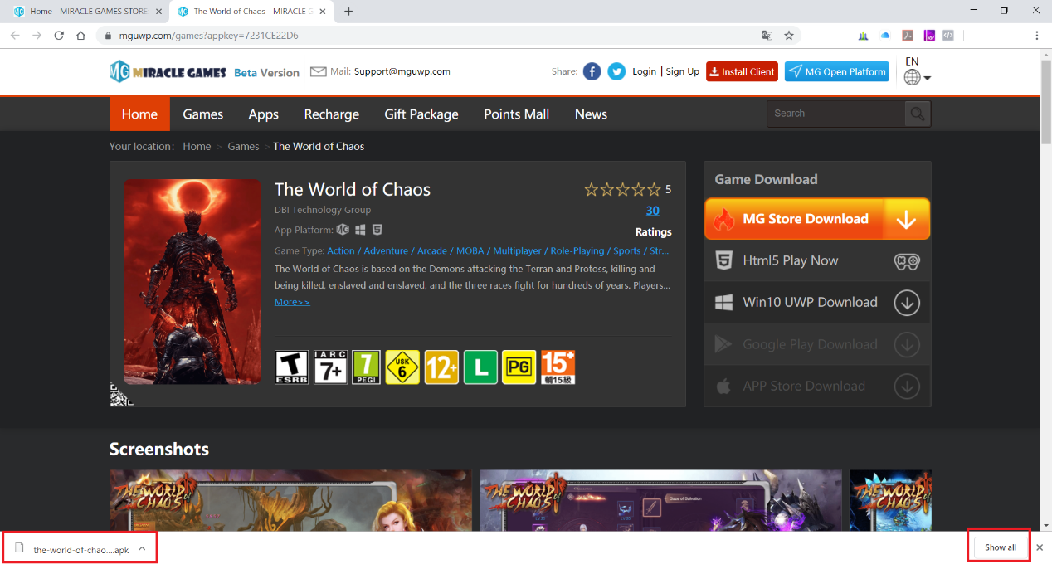Open a new browser tab
Image resolution: width=1052 pixels, height=564 pixels.
(348, 12)
